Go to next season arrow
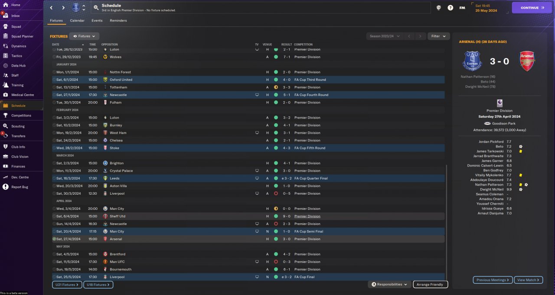555x295 pixels. click(420, 36)
